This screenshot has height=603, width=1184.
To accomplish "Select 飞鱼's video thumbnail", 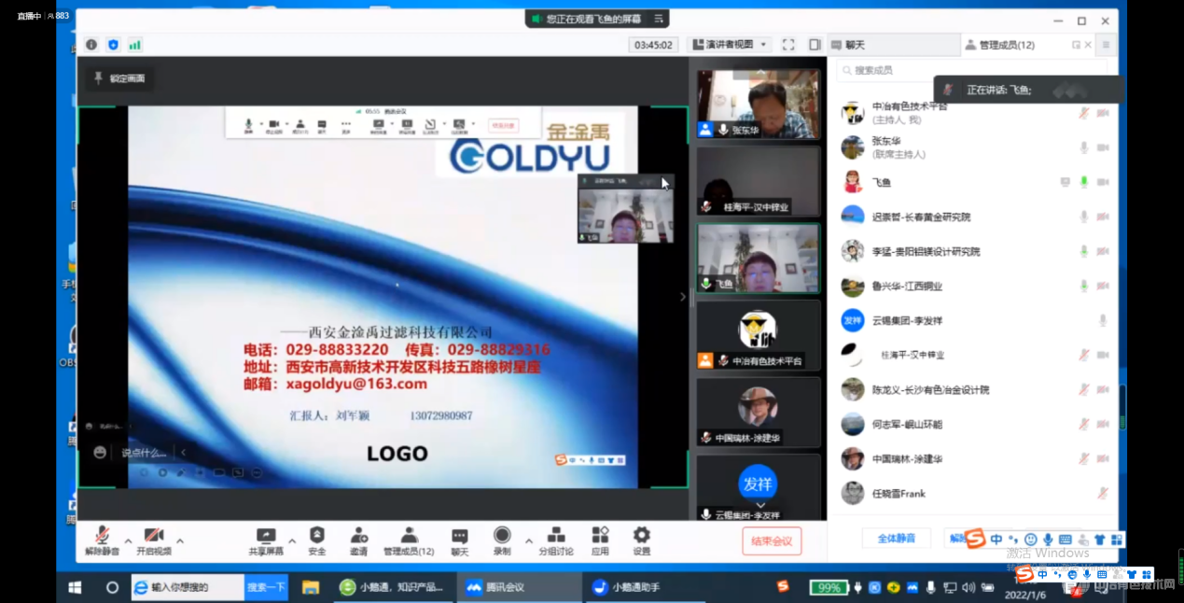I will 758,258.
